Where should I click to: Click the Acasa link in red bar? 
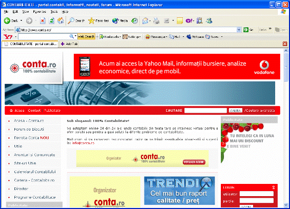[19, 111]
